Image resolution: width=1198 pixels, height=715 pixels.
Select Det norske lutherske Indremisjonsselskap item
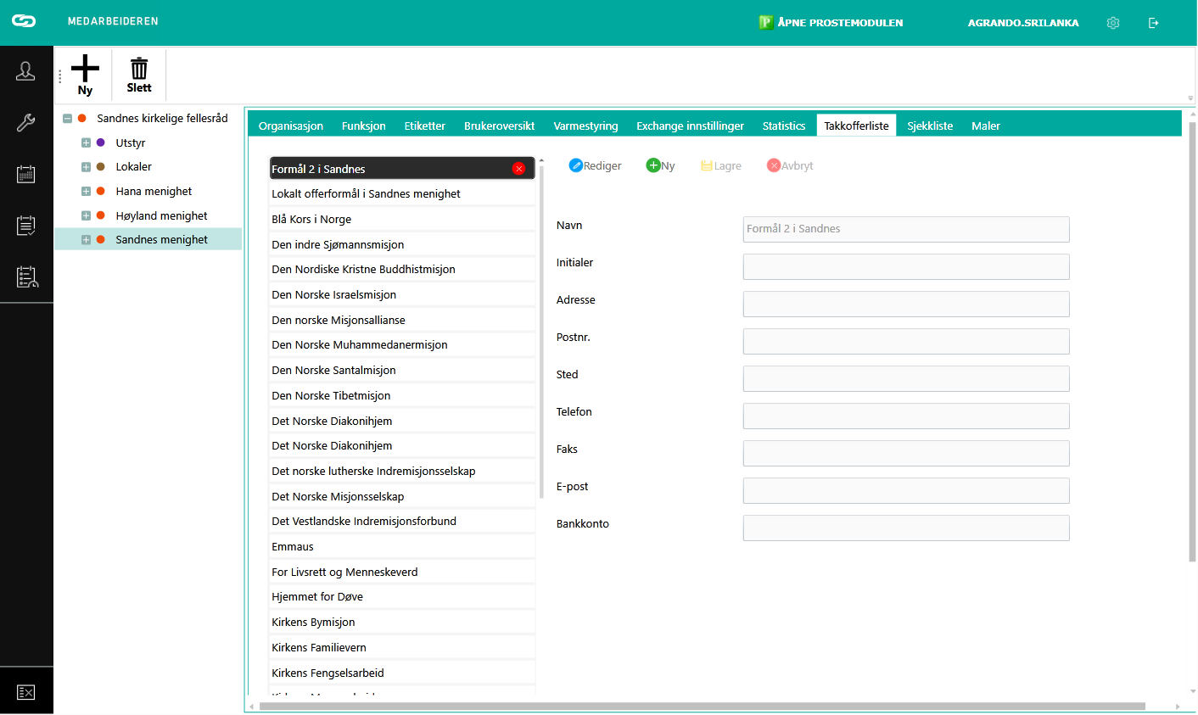(402, 472)
